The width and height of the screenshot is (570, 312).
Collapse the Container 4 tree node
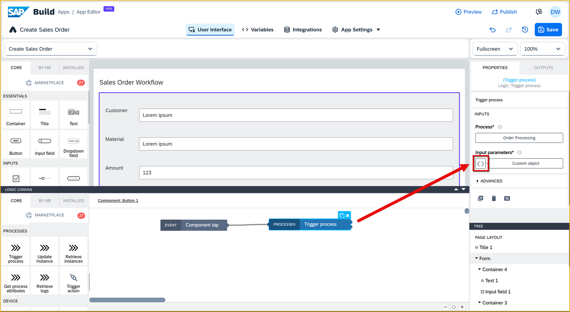click(x=479, y=270)
